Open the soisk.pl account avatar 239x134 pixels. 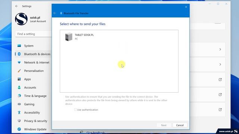(21, 19)
